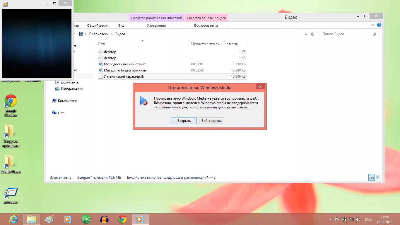400x225 pixels.
Task: Open the Загрузки программ desktop folder
Action: coord(11,136)
